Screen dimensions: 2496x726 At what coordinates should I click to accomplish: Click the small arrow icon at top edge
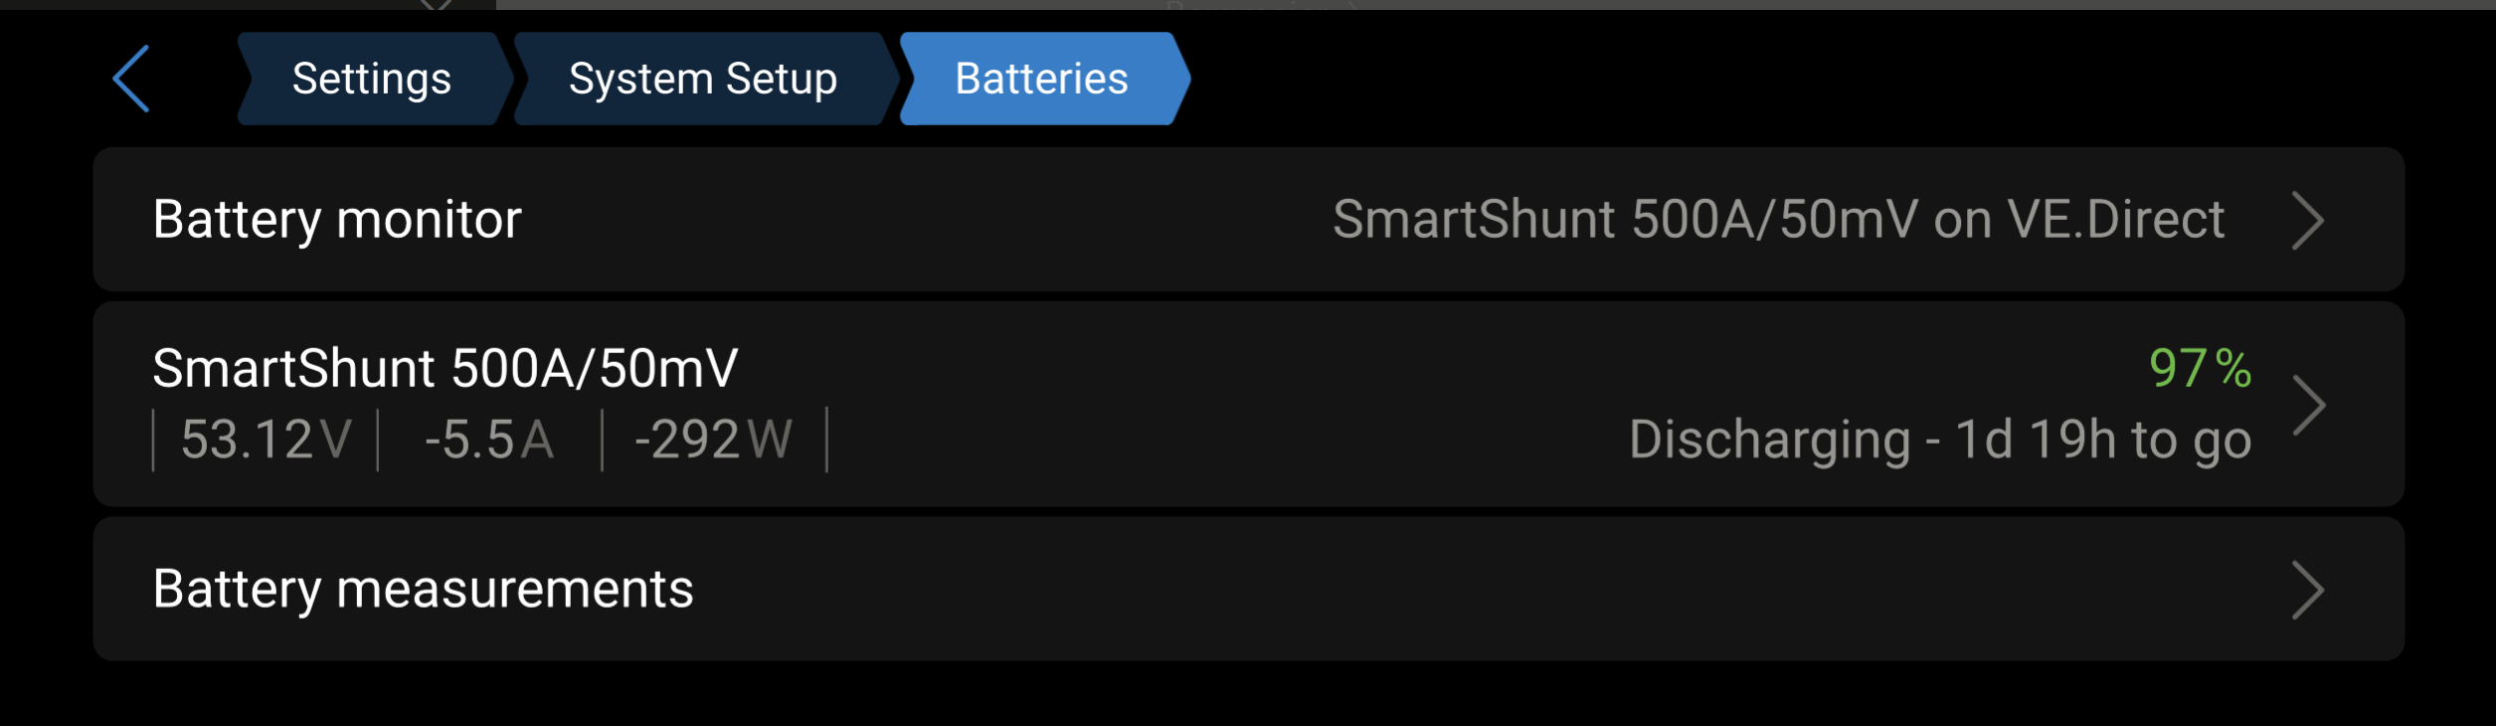tap(436, 5)
